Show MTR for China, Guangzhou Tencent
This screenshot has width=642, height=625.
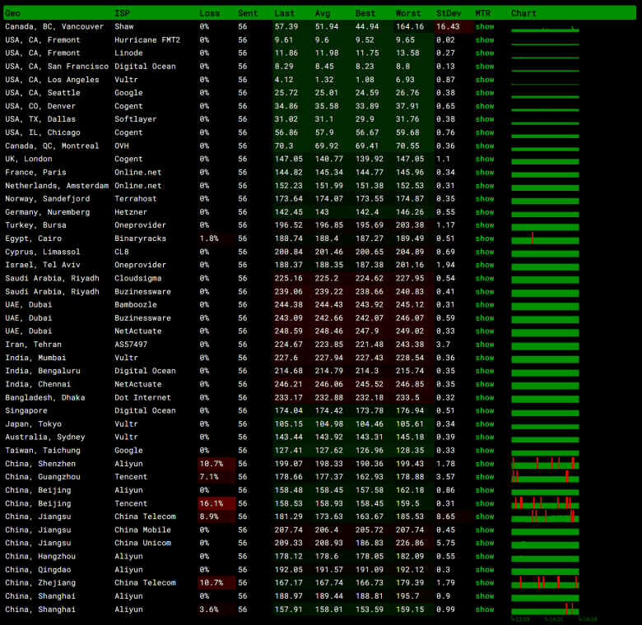point(484,477)
